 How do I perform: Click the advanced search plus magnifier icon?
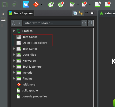coord(91,23)
